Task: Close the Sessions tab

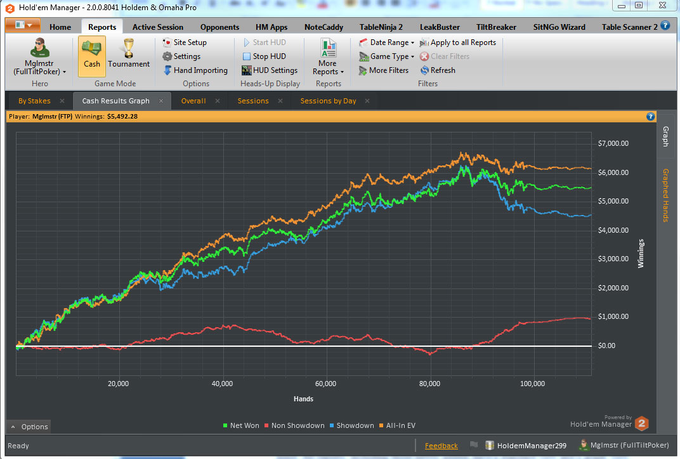Action: [280, 101]
